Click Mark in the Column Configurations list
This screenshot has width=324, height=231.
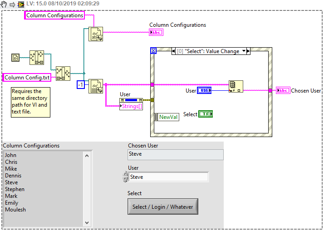pos(11,196)
